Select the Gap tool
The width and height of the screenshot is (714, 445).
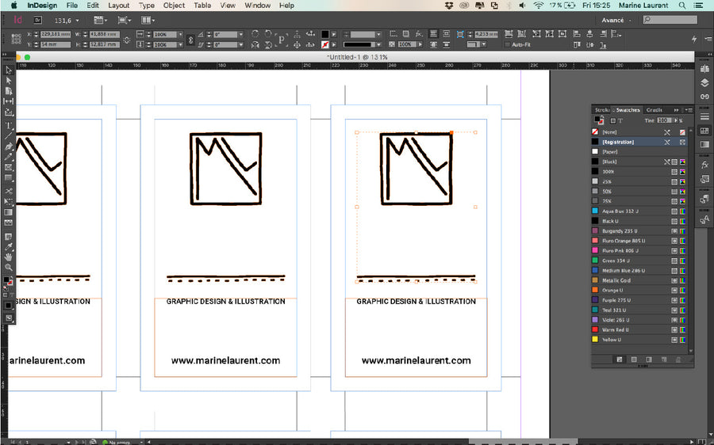point(8,101)
